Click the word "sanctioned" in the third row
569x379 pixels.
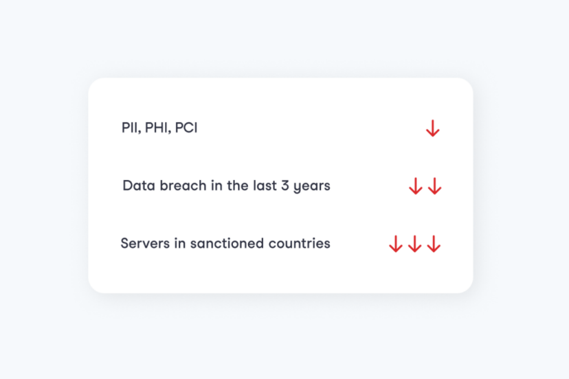(227, 243)
